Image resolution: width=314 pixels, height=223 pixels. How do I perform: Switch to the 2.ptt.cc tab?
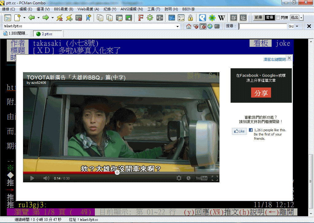click(x=48, y=34)
